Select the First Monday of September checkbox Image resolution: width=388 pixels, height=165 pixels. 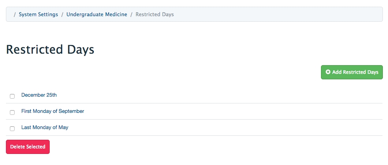click(12, 112)
